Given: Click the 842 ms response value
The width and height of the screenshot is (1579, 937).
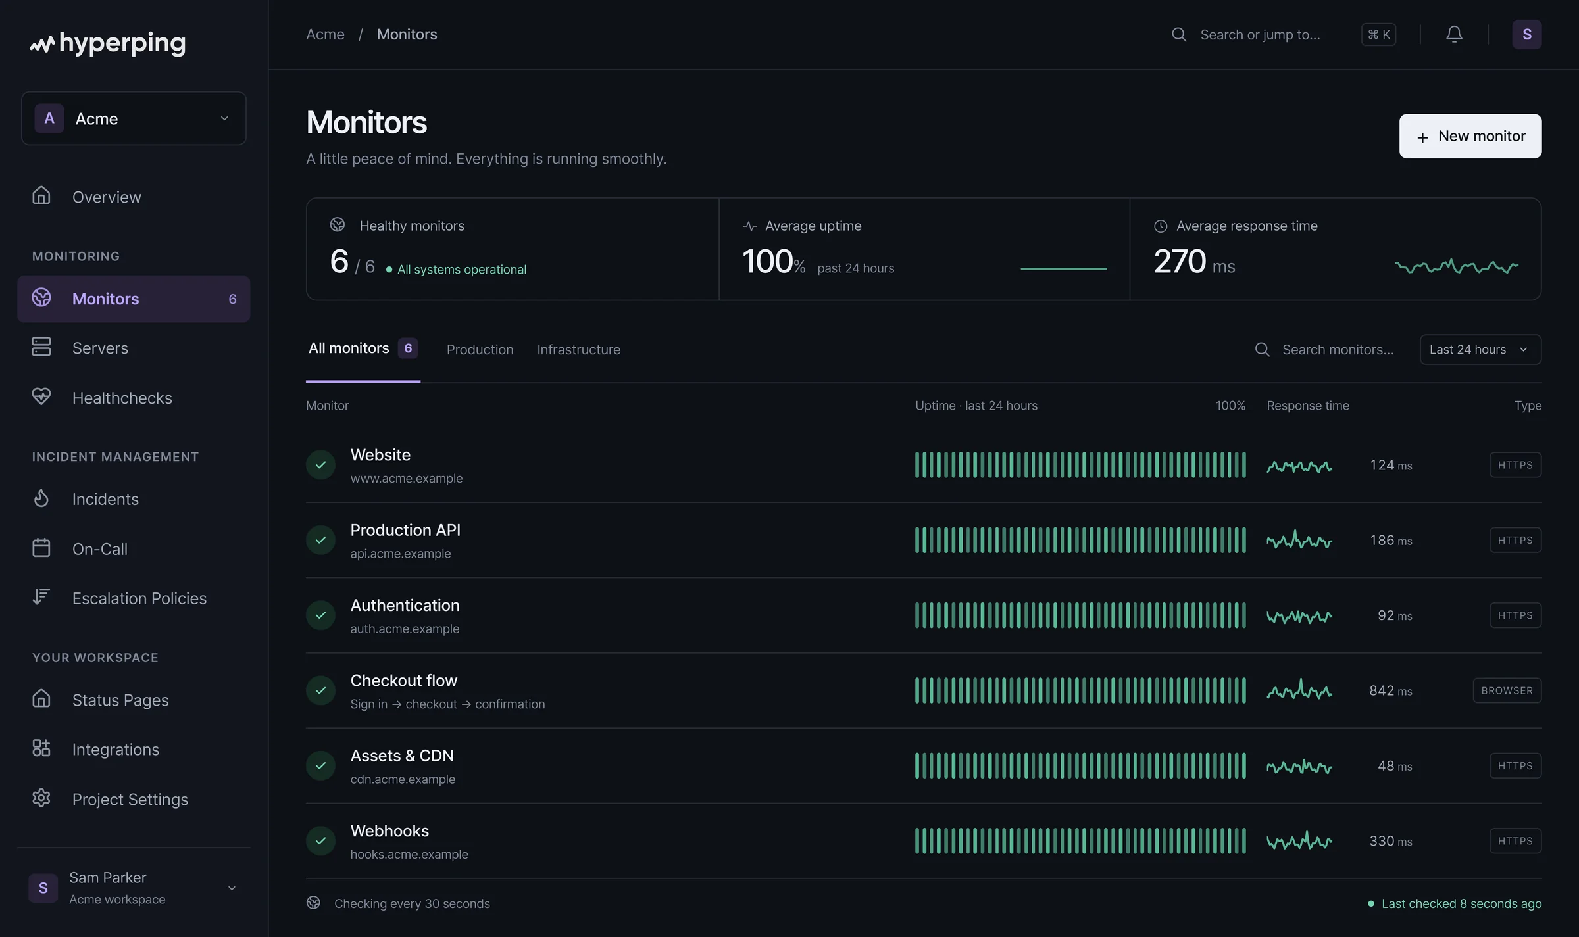Looking at the screenshot, I should coord(1391,690).
